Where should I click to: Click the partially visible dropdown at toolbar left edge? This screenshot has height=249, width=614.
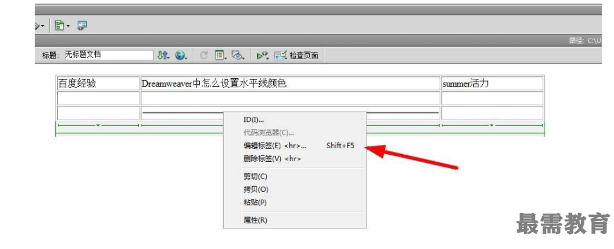pyautogui.click(x=40, y=26)
